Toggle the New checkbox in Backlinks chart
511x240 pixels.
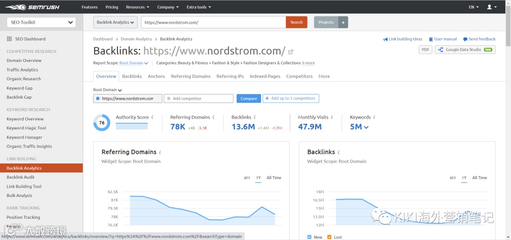coord(309,237)
